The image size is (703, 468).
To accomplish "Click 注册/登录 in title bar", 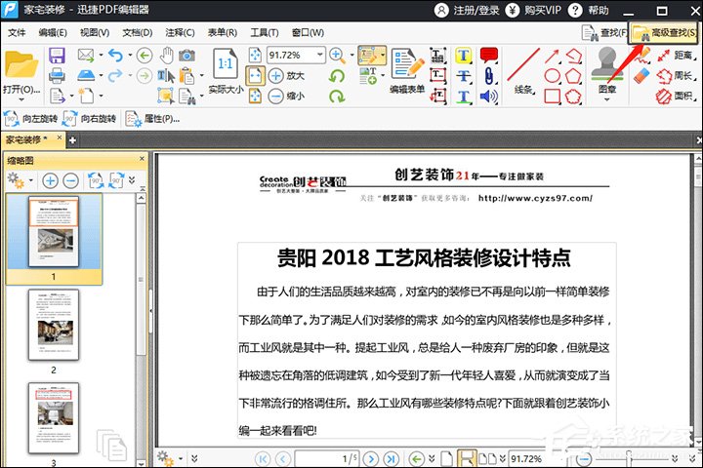I will tap(467, 10).
